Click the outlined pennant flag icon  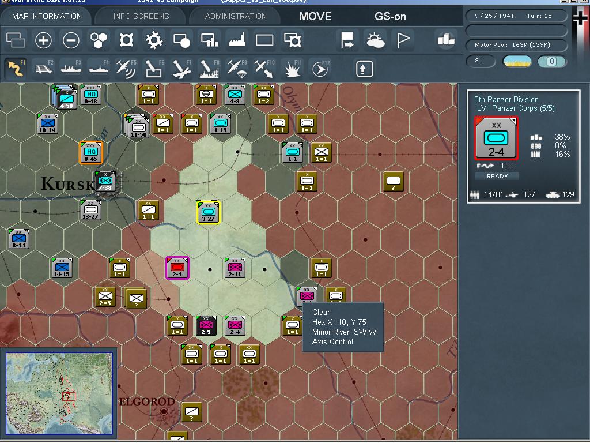coord(403,40)
